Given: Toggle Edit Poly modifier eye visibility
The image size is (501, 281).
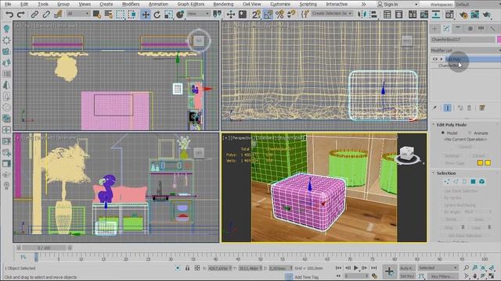Looking at the screenshot, I should [435, 59].
